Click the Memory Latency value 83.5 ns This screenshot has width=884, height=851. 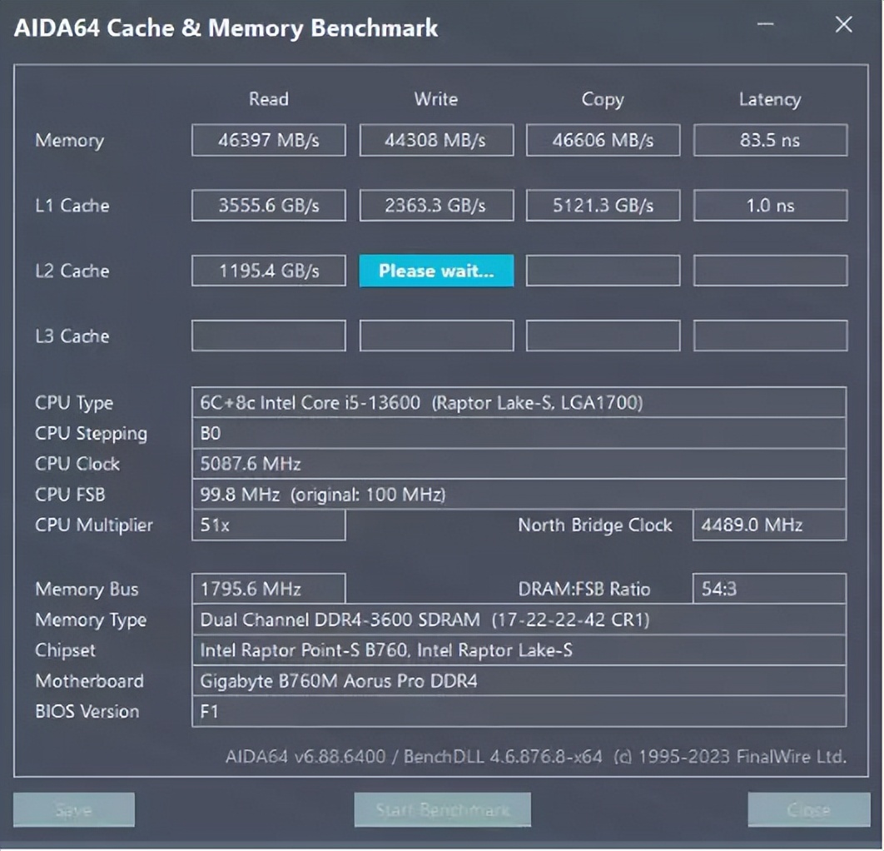[768, 140]
